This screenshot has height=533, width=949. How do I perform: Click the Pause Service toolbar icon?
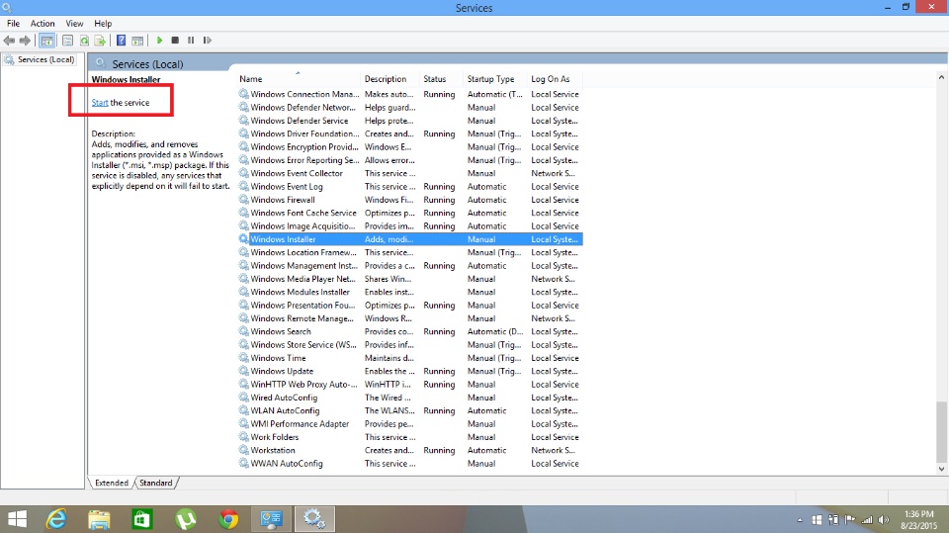191,40
